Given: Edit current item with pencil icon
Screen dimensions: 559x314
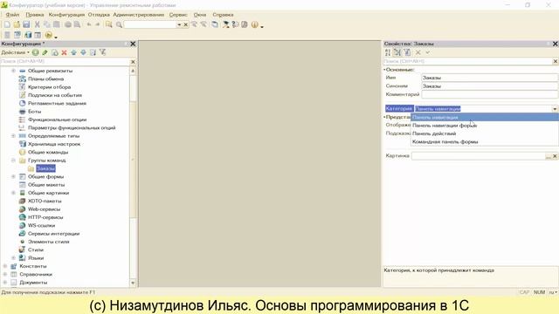Looking at the screenshot, I should pos(45,52).
